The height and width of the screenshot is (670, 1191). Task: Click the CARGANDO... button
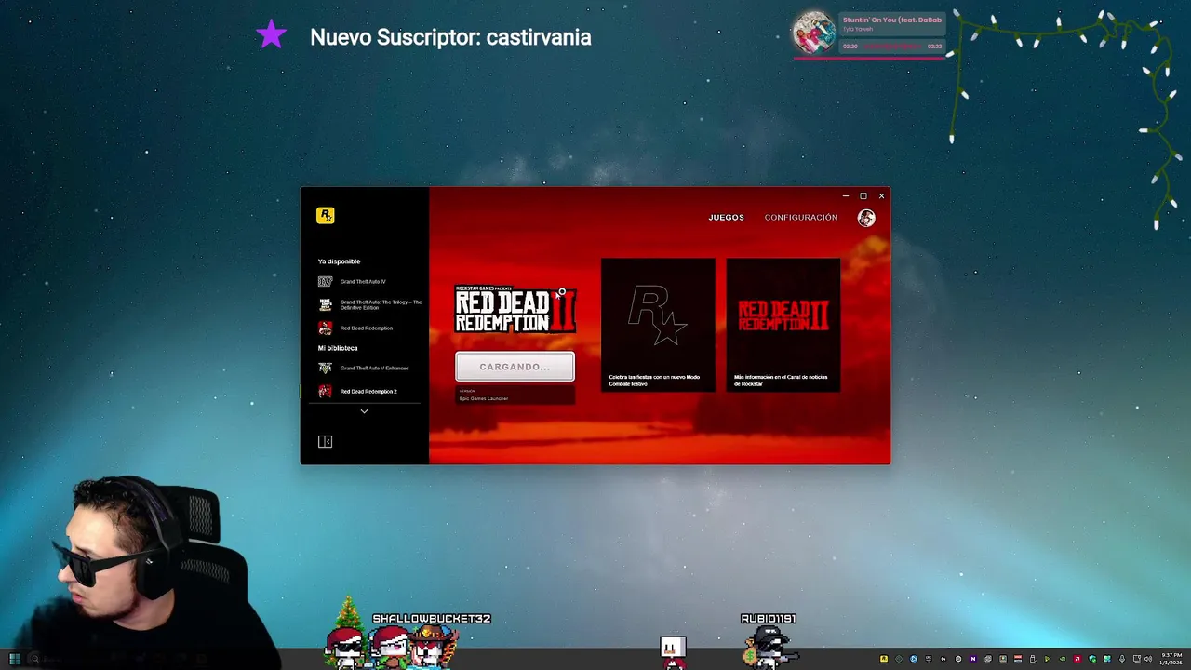point(515,367)
